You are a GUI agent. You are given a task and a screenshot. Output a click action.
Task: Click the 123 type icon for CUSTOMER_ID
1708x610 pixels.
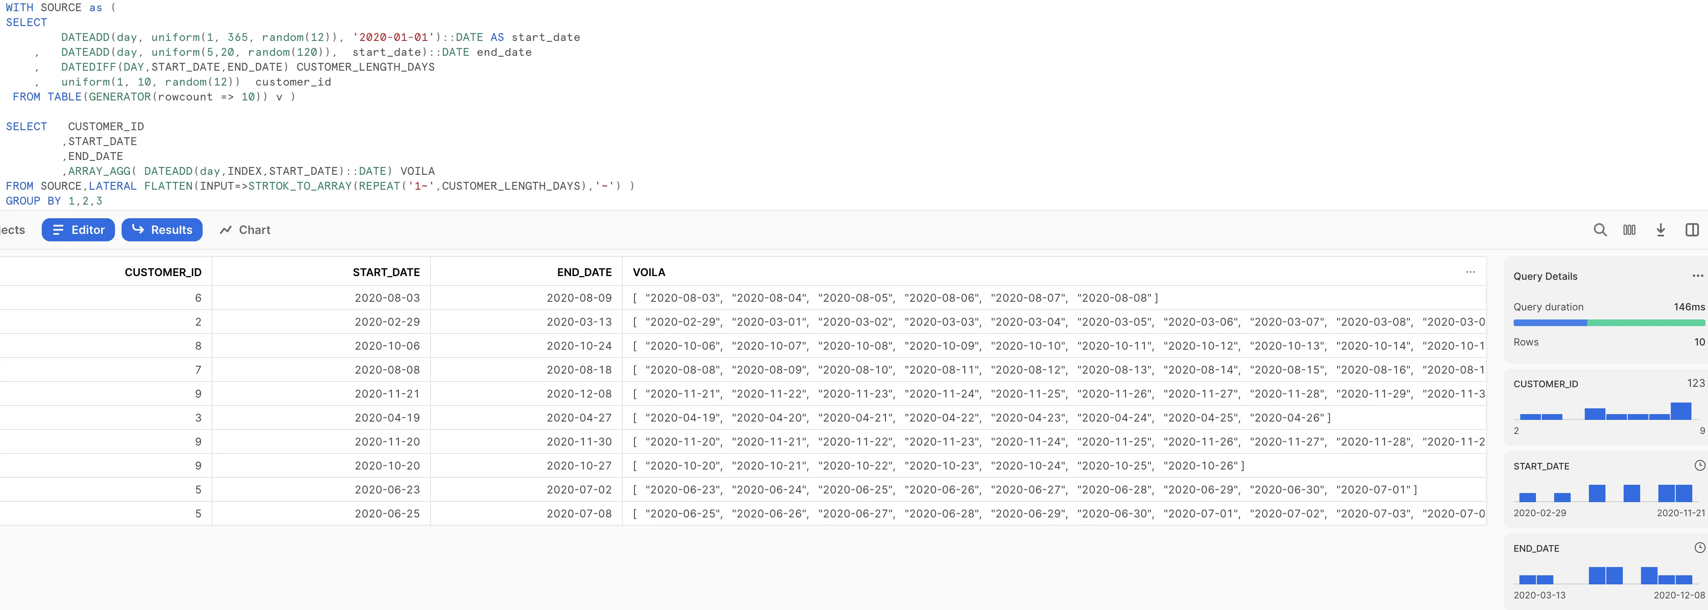(x=1696, y=384)
